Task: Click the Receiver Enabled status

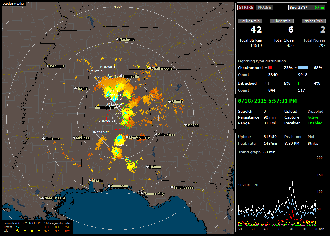Action: click(315, 123)
